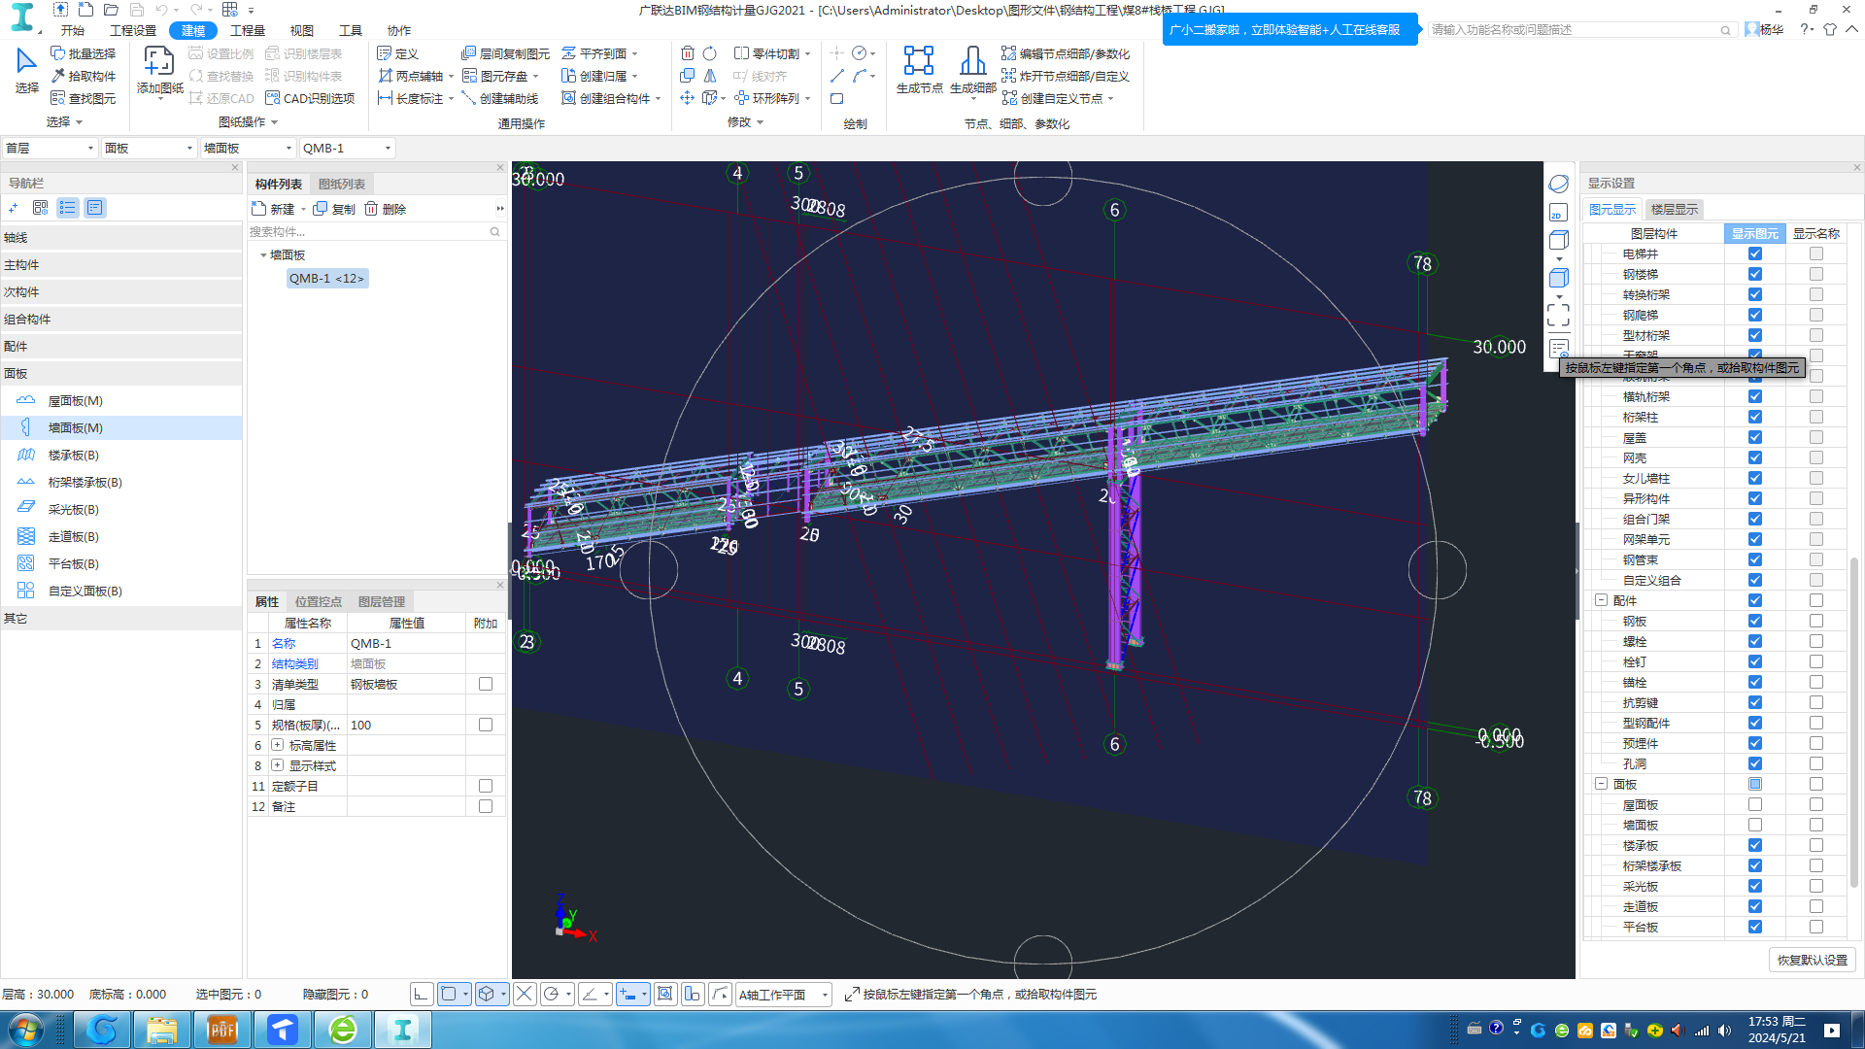Open the 首层 floor dropdown
1865x1049 pixels.
point(50,148)
